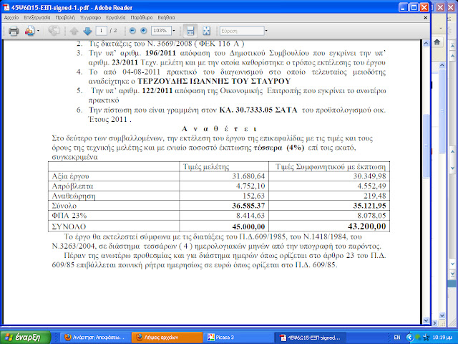
Task: Click document scrollbar down arrow
Action: click(x=426, y=320)
